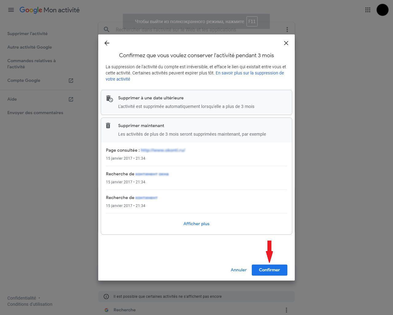Screen dimensions: 393x315
Task: Open the Confidentialité footer link
Action: tap(22, 298)
